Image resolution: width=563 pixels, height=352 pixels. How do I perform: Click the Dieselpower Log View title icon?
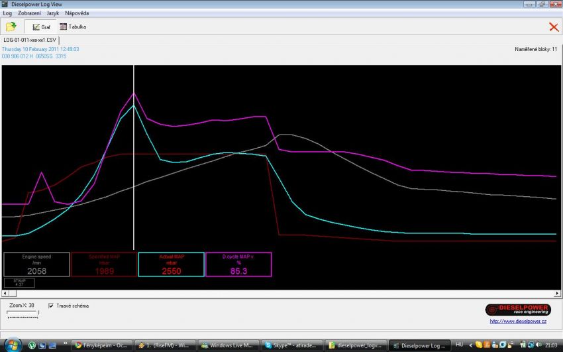point(5,5)
